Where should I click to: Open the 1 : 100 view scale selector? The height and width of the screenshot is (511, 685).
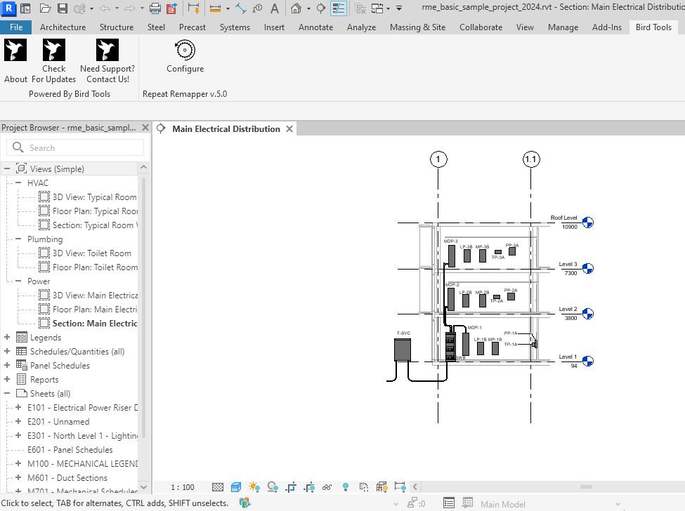coord(183,487)
